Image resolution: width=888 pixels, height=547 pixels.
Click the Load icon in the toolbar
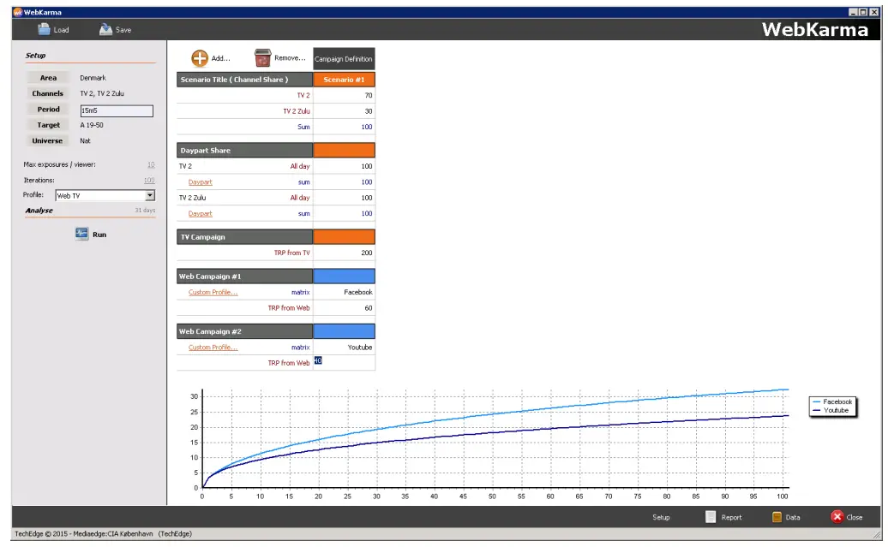pos(43,28)
